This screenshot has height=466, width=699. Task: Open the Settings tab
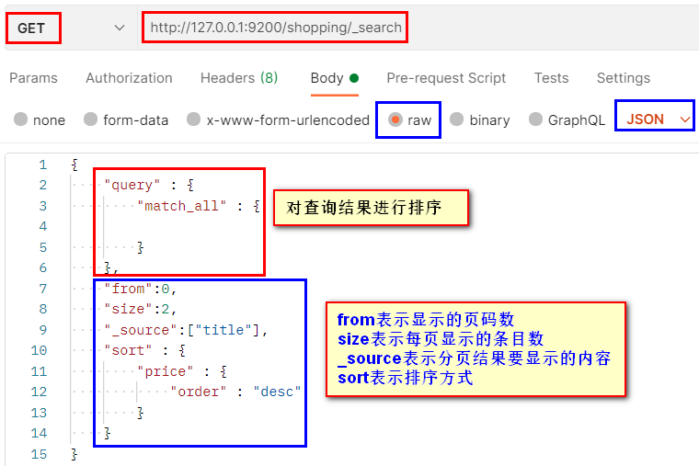[x=624, y=78]
